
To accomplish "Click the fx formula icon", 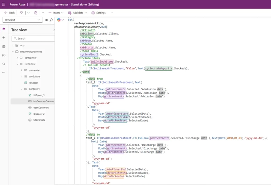I will point(51,20).
